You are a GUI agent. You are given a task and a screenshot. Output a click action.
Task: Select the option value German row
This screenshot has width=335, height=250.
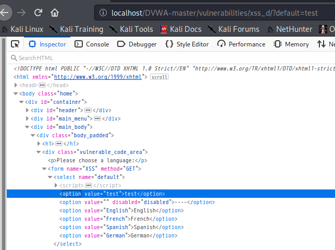click(118, 235)
